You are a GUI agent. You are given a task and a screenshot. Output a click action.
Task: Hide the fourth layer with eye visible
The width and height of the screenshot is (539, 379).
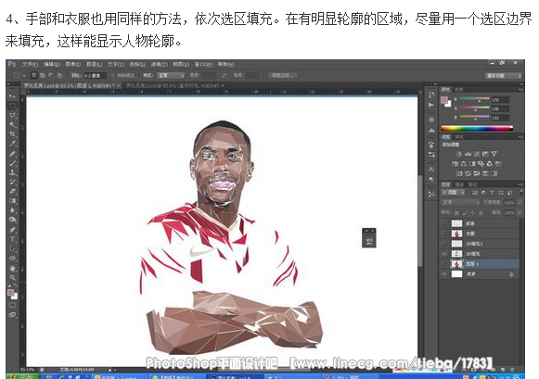tap(444, 254)
